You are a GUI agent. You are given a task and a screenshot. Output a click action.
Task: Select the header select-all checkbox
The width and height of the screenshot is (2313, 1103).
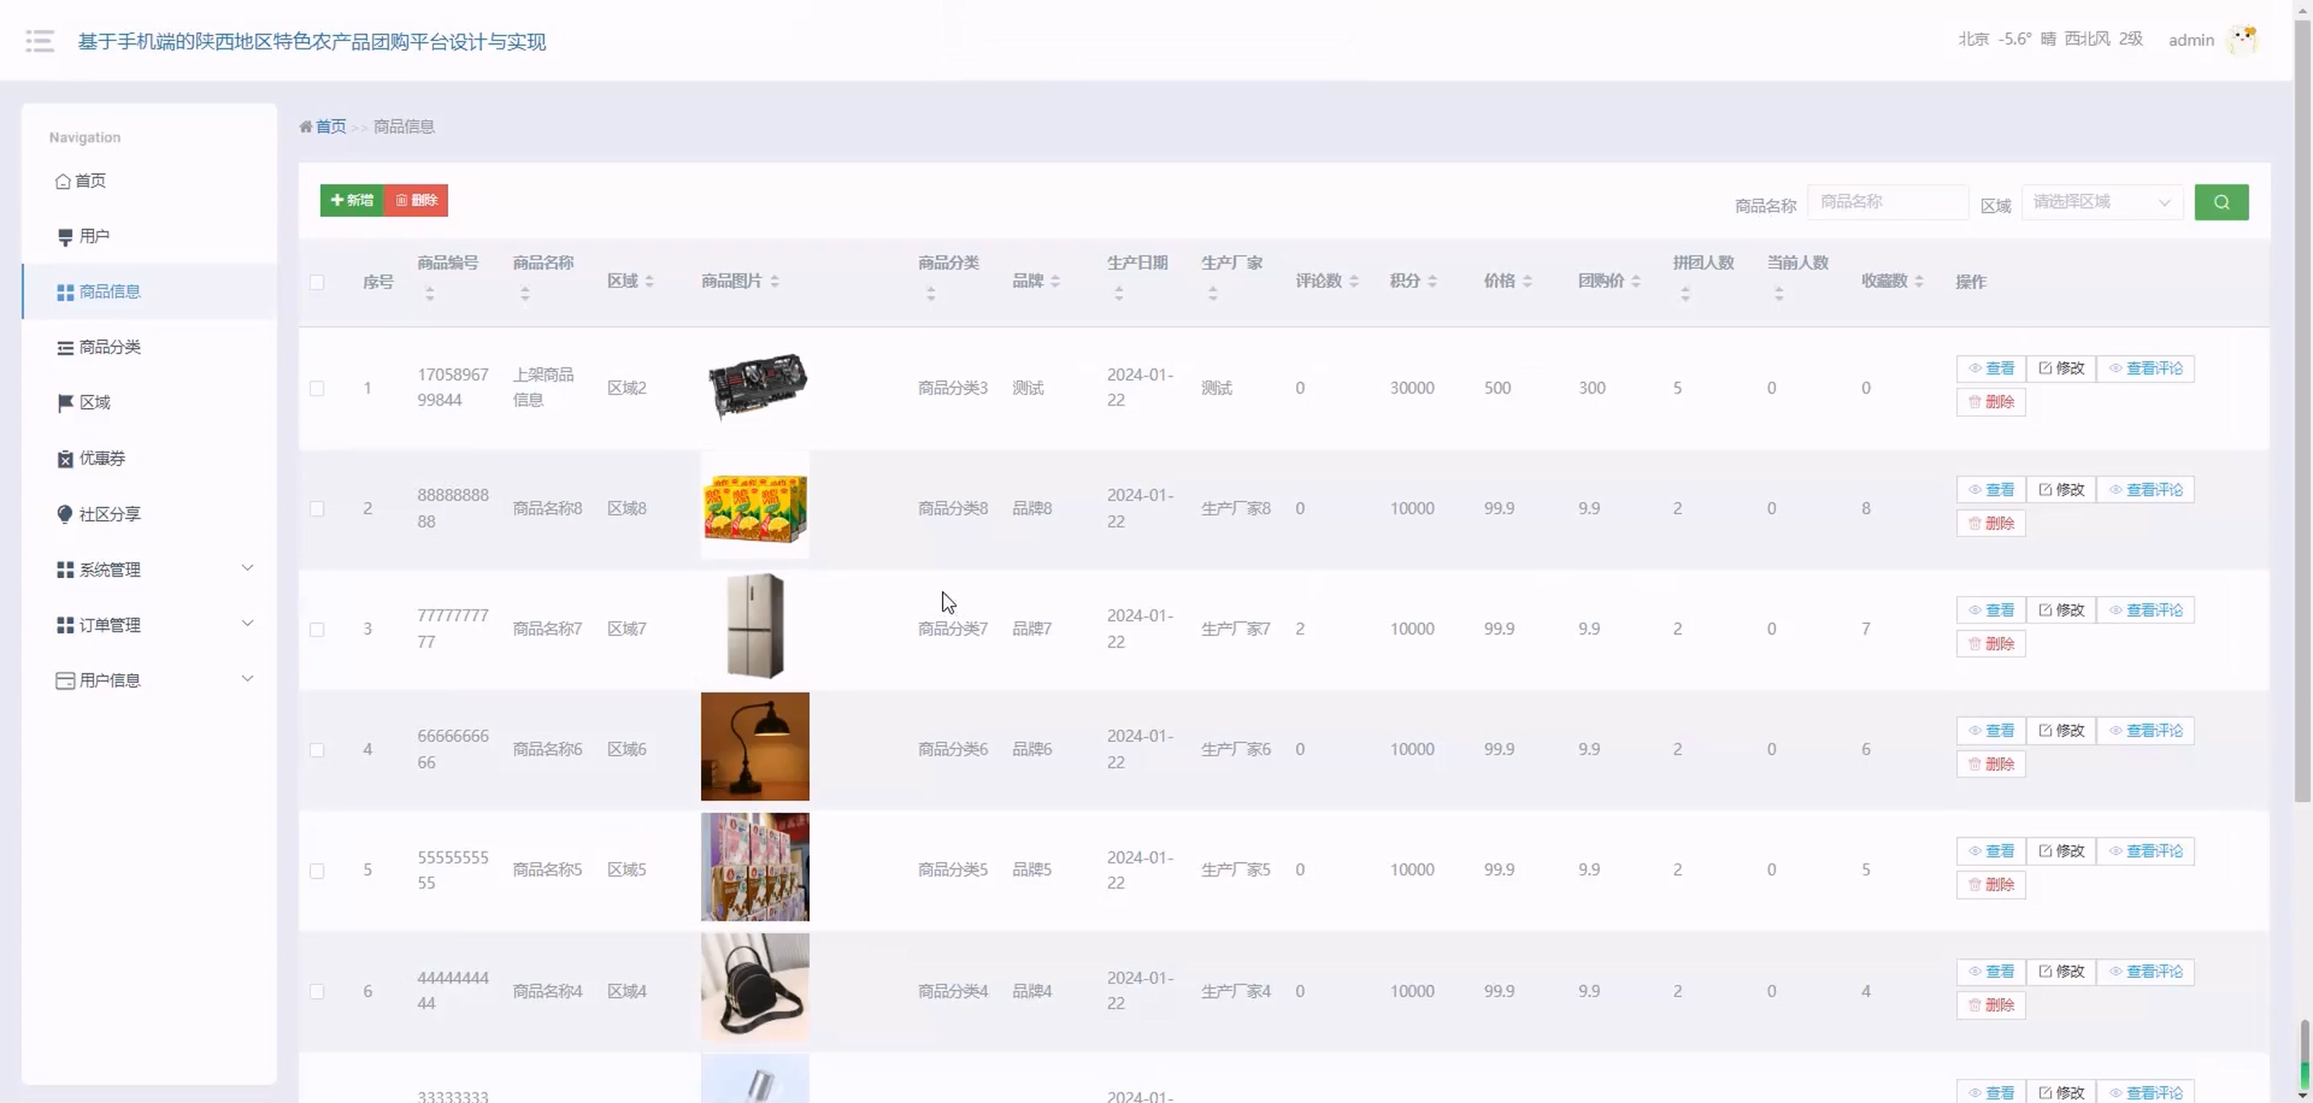point(317,282)
